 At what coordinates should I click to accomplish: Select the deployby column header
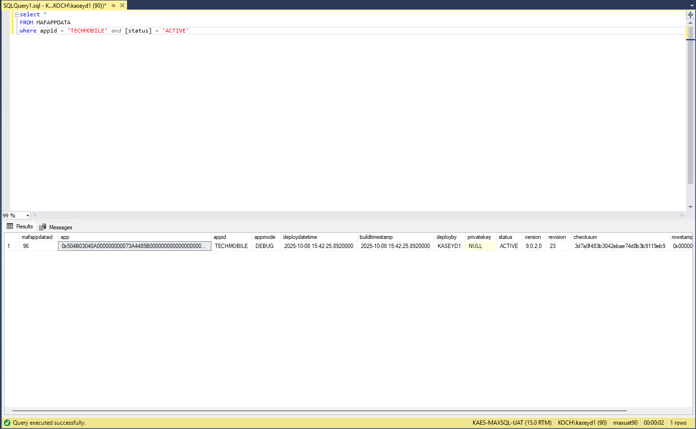pos(450,237)
